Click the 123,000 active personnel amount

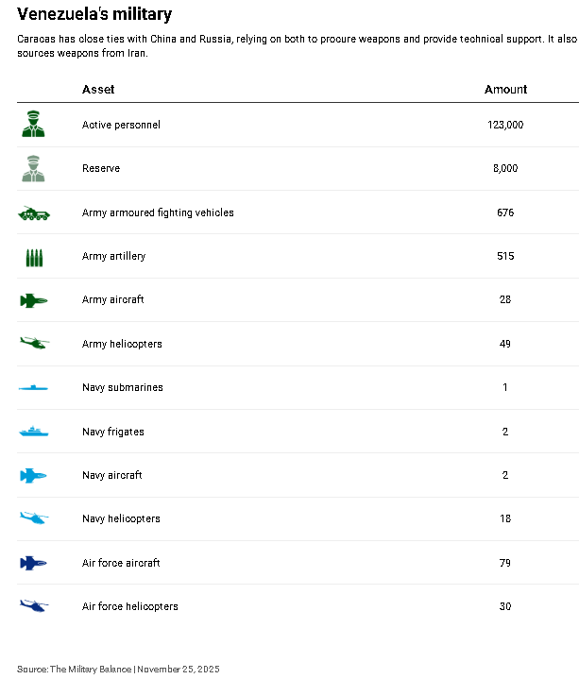505,125
